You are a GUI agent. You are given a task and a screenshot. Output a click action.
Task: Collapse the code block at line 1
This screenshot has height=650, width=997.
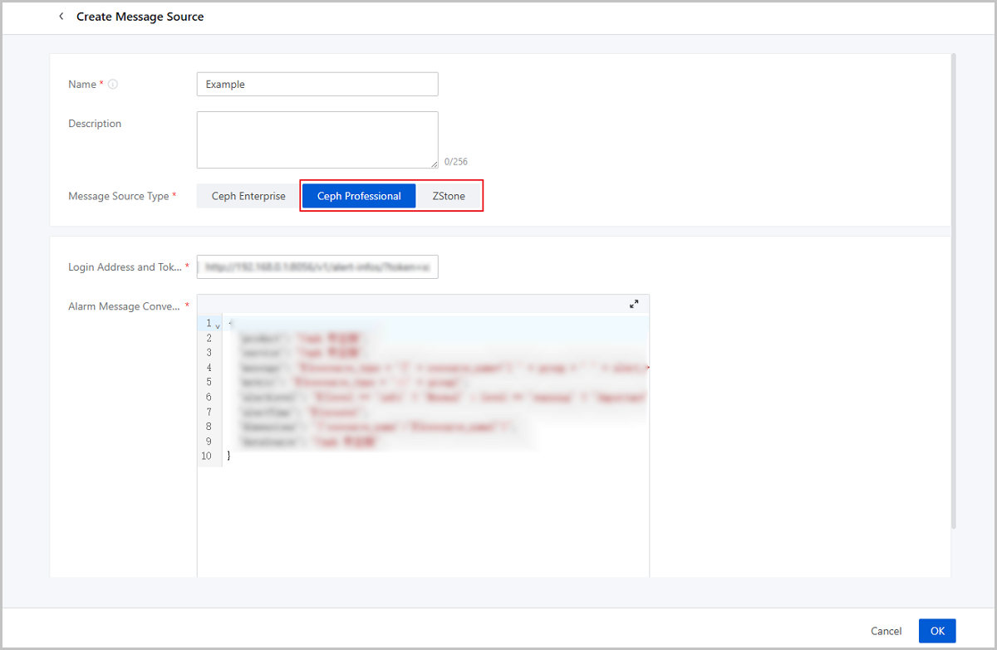pos(218,325)
